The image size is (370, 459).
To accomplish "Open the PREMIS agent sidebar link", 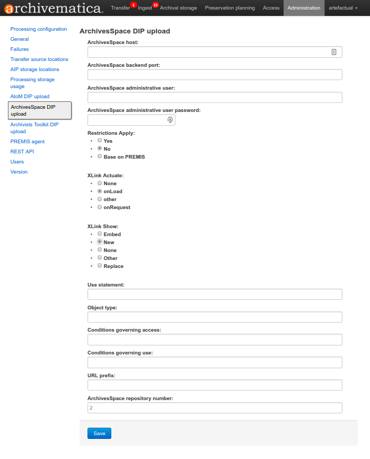I will [28, 142].
